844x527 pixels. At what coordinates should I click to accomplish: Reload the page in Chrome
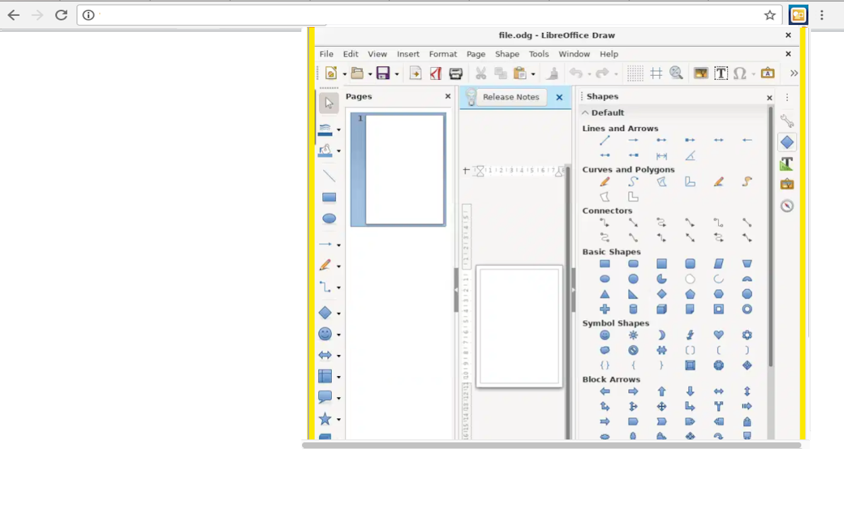point(61,15)
